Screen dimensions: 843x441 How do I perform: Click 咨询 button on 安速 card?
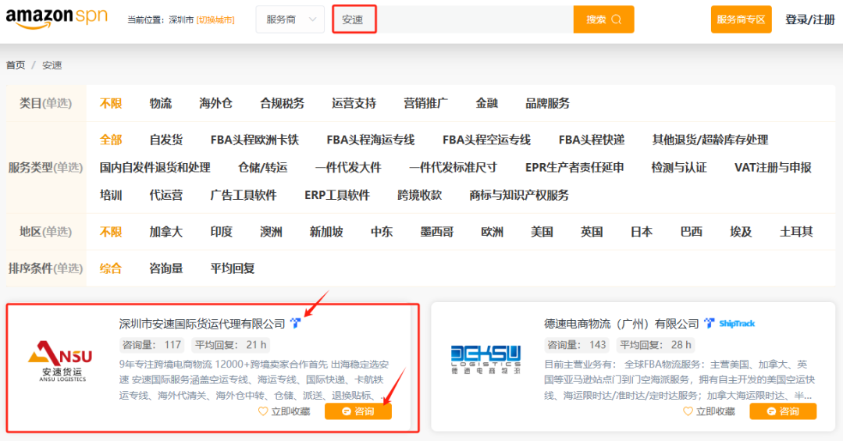(x=358, y=411)
